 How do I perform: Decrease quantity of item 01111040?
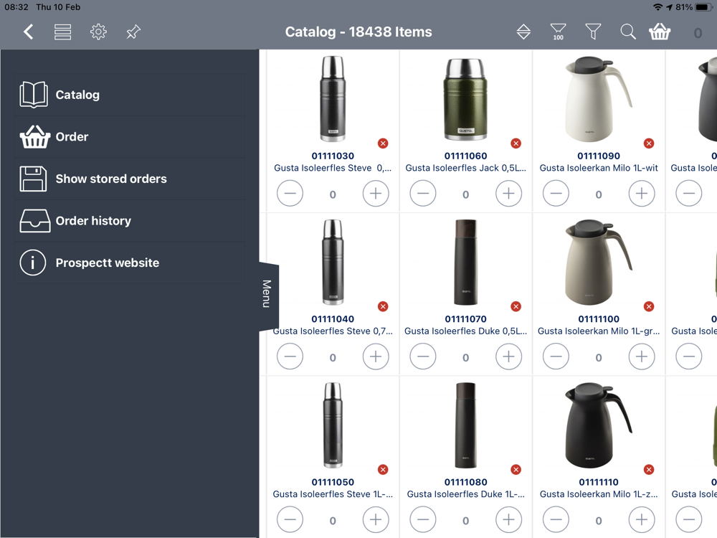(x=290, y=357)
